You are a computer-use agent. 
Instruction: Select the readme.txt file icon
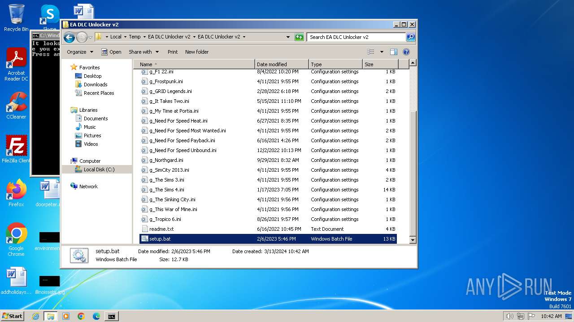click(x=144, y=229)
